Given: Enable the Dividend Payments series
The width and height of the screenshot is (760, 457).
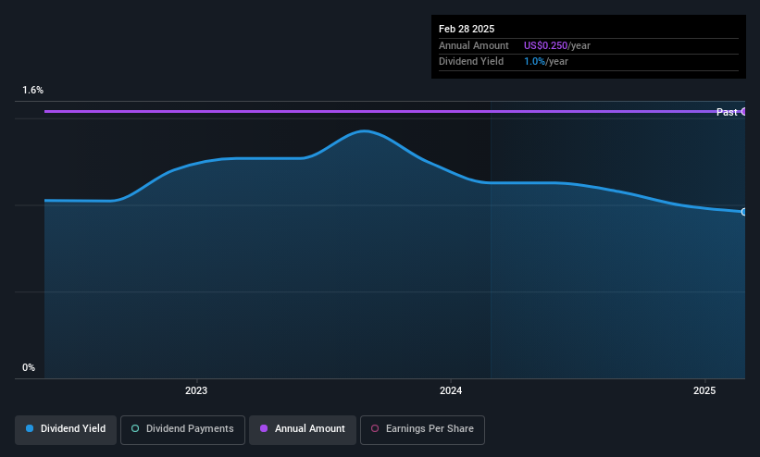Looking at the screenshot, I should 182,429.
